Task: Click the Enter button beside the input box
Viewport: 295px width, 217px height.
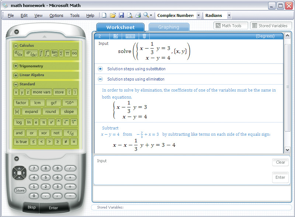Action: 280,177
